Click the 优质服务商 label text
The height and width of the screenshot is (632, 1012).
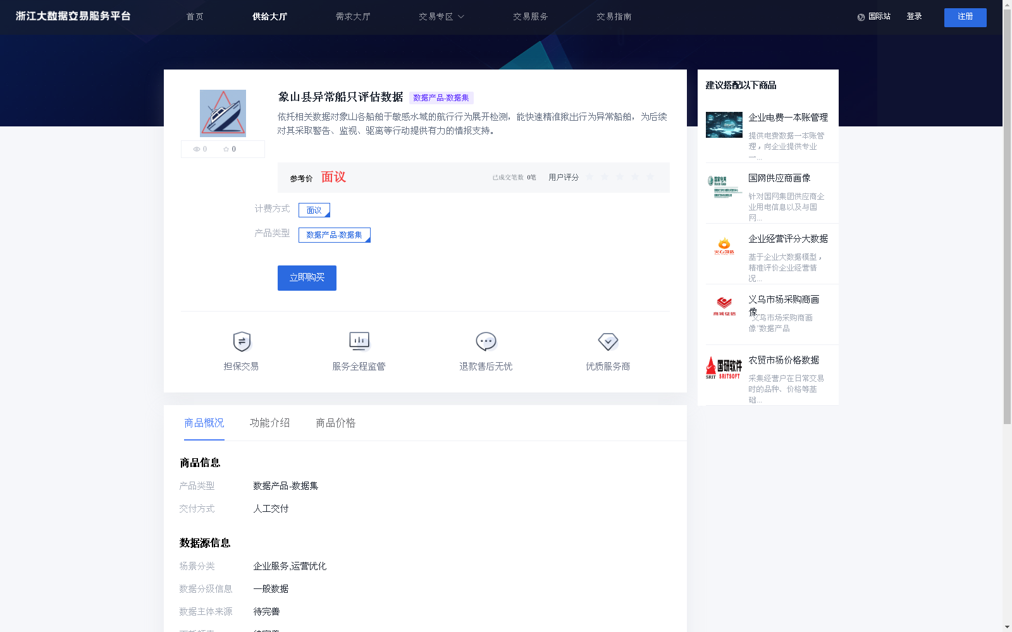tap(608, 367)
